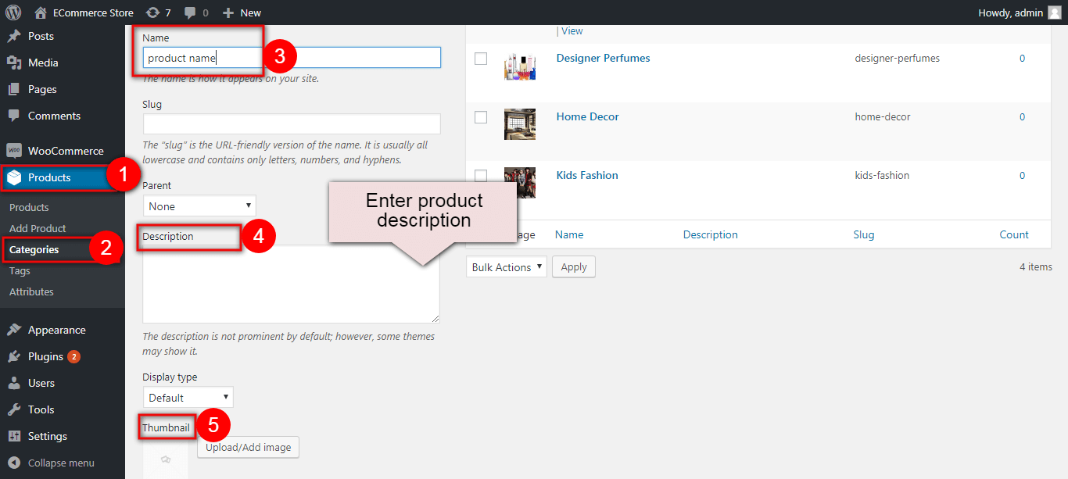Open the Attributes submenu item
Viewport: 1068px width, 479px height.
coord(31,291)
